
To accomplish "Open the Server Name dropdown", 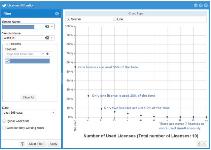I will click(x=52, y=26).
